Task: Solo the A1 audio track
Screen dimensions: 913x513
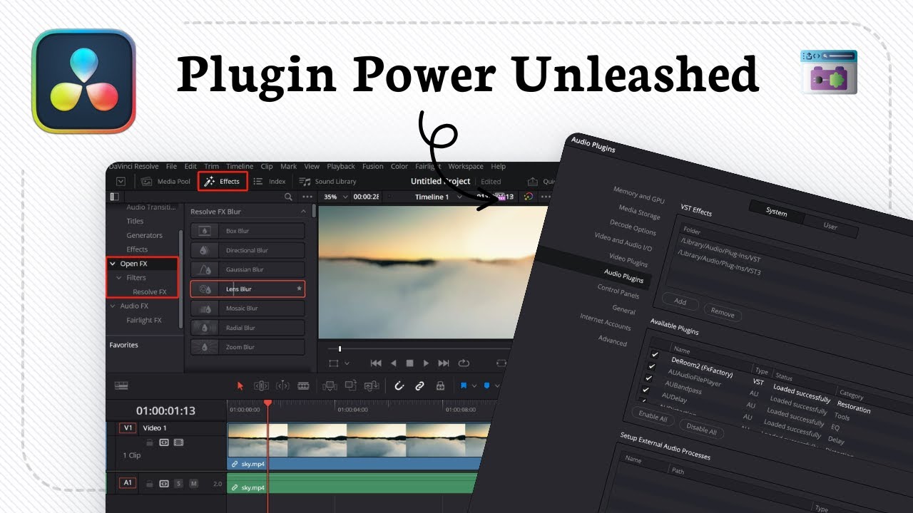Action: tap(178, 484)
